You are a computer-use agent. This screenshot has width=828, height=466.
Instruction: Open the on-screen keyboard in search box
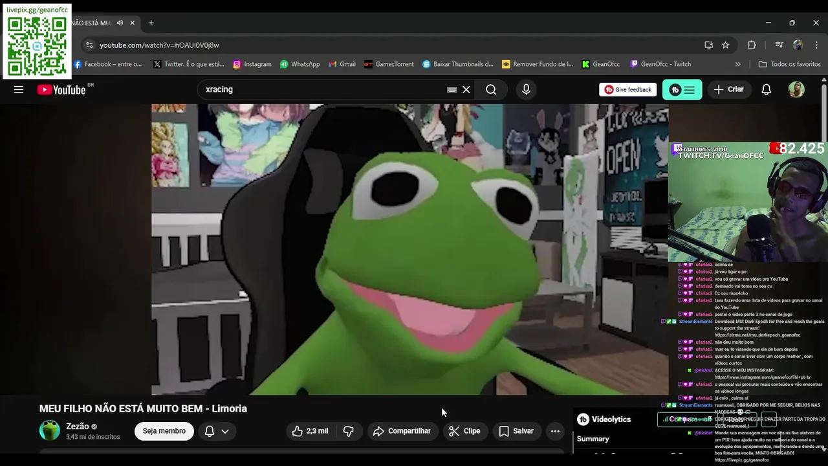(x=452, y=90)
